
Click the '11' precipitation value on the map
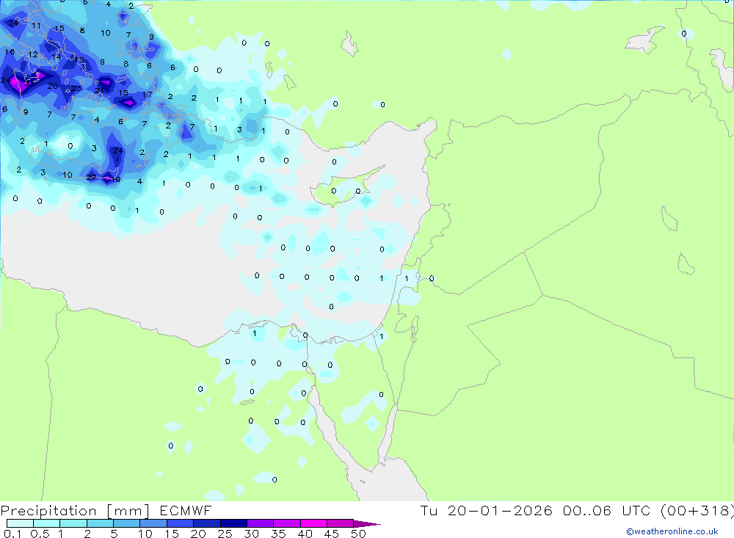[x=36, y=26]
